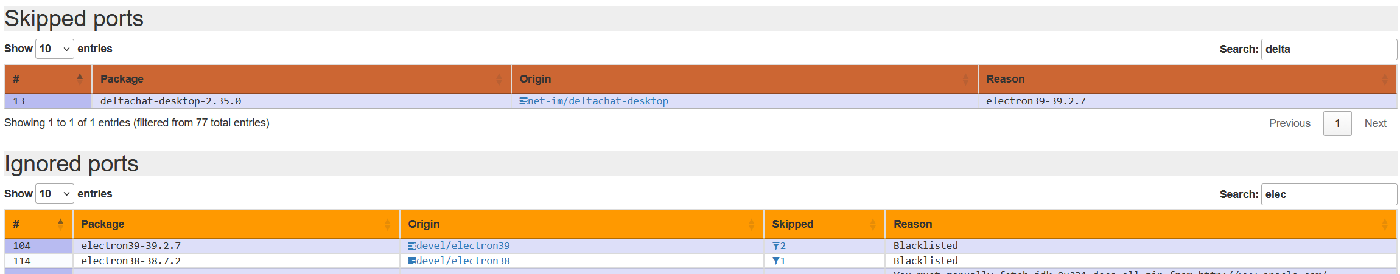Sort Ignored ports by the Origin header
The width and height of the screenshot is (1400, 274).
(x=424, y=224)
